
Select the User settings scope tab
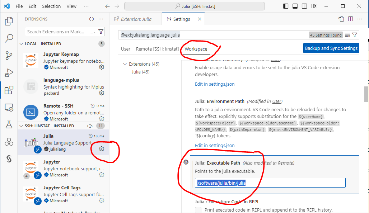click(125, 49)
